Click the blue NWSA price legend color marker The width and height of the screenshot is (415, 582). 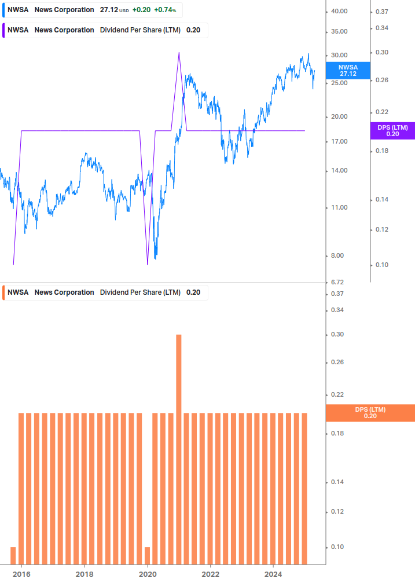click(3, 10)
